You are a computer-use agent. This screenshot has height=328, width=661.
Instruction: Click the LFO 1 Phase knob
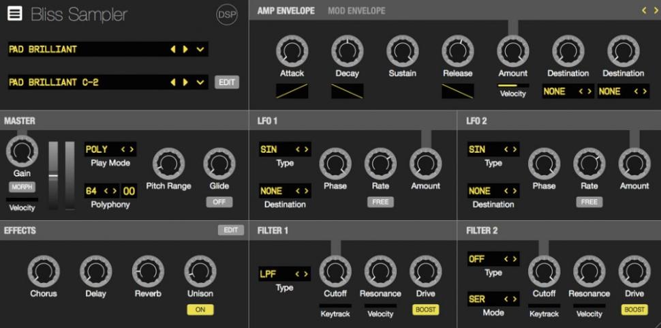pyautogui.click(x=335, y=164)
